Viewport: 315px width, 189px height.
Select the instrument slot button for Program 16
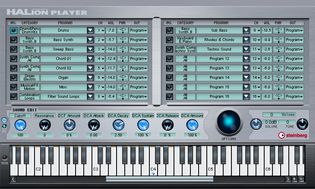tap(169, 97)
